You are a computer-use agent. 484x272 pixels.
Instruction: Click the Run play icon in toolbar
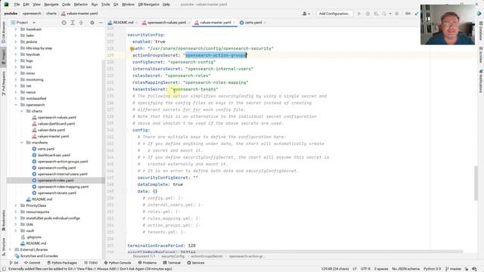[359, 14]
